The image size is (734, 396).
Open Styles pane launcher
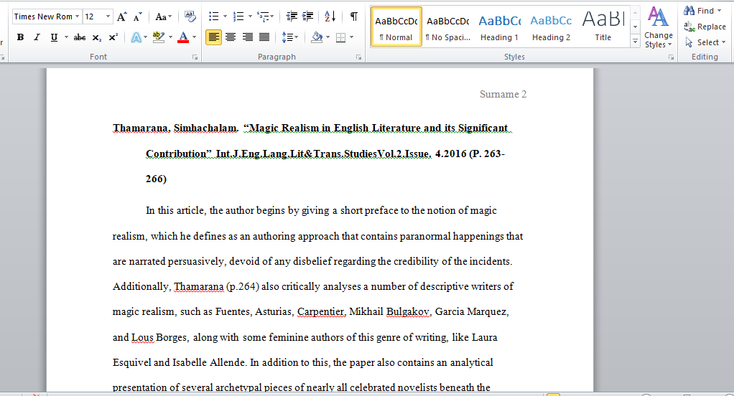pyautogui.click(x=672, y=57)
